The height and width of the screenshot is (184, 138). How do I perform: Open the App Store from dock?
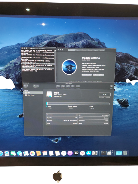[x=89, y=153]
